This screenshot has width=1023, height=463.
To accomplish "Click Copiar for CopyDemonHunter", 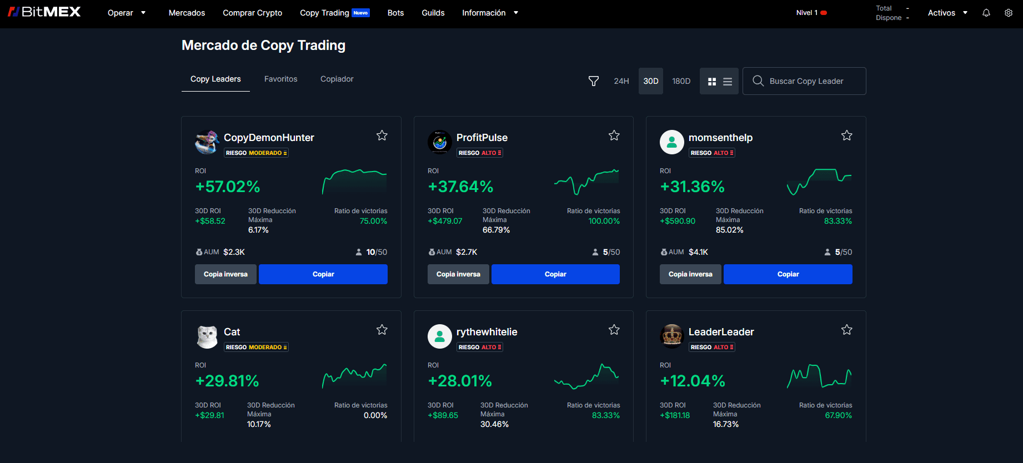I will coord(323,274).
